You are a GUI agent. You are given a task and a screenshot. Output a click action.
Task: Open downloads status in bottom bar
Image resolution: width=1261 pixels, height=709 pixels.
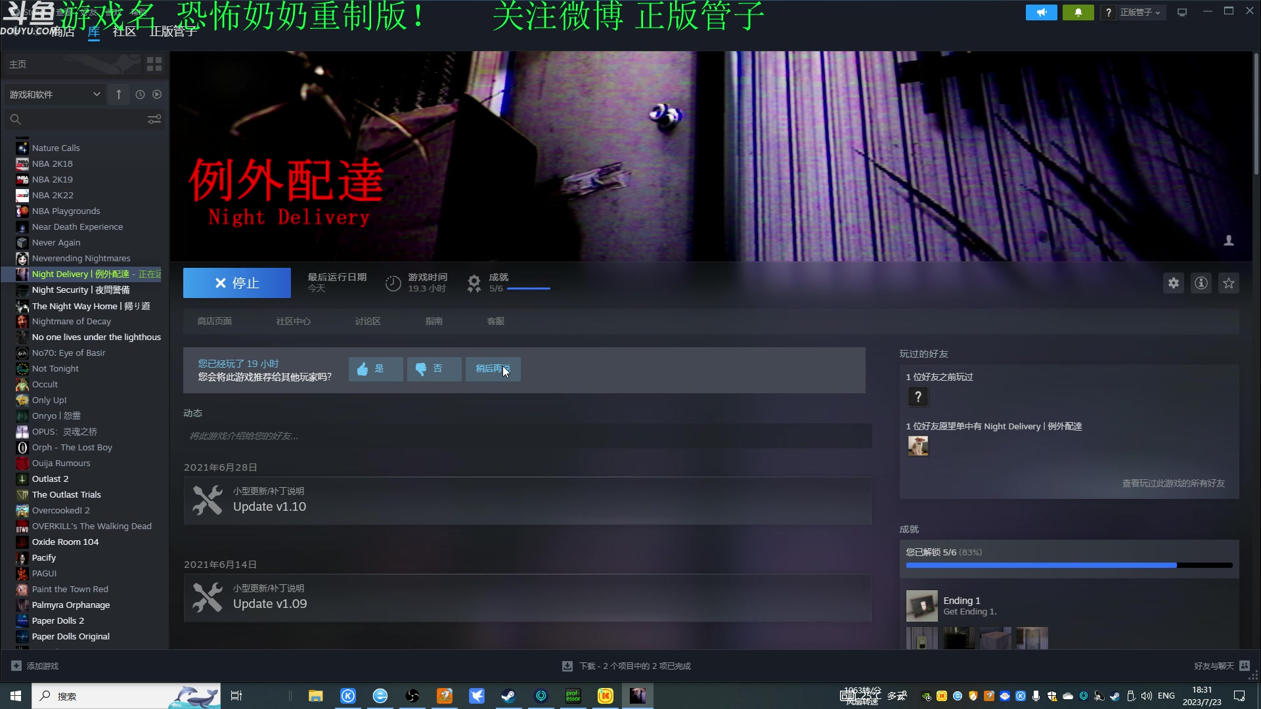[627, 666]
